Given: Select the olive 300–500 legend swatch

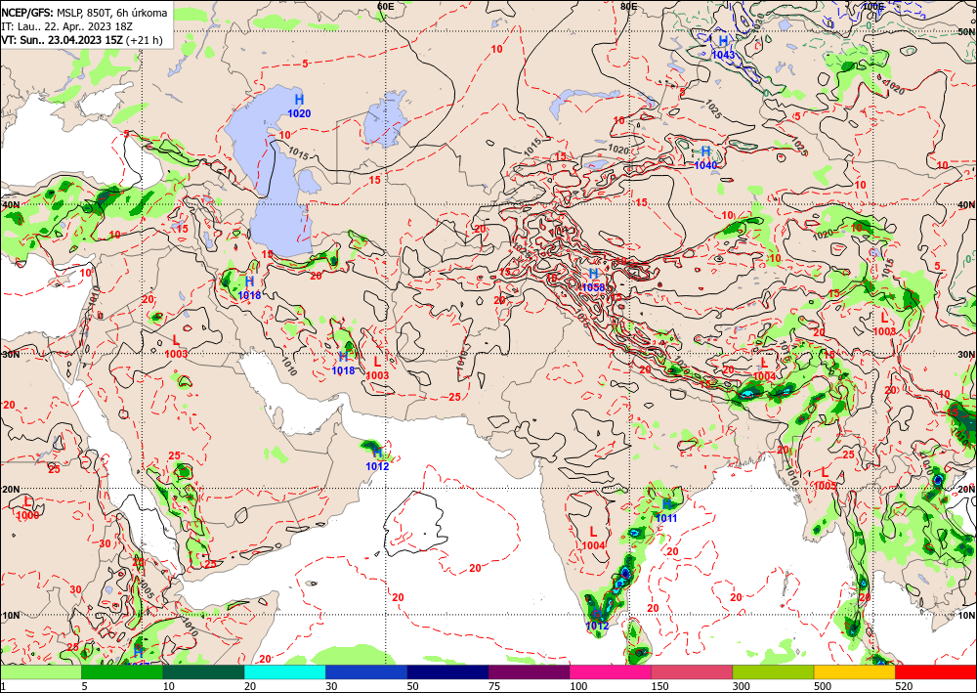Looking at the screenshot, I should point(773,672).
